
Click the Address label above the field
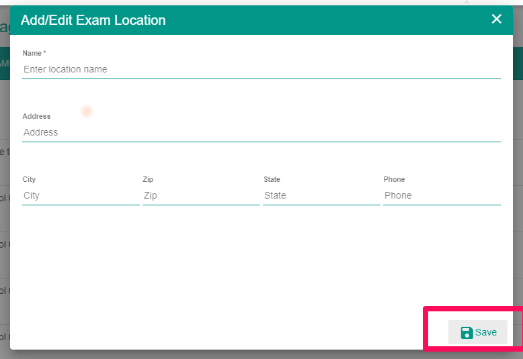click(x=36, y=116)
